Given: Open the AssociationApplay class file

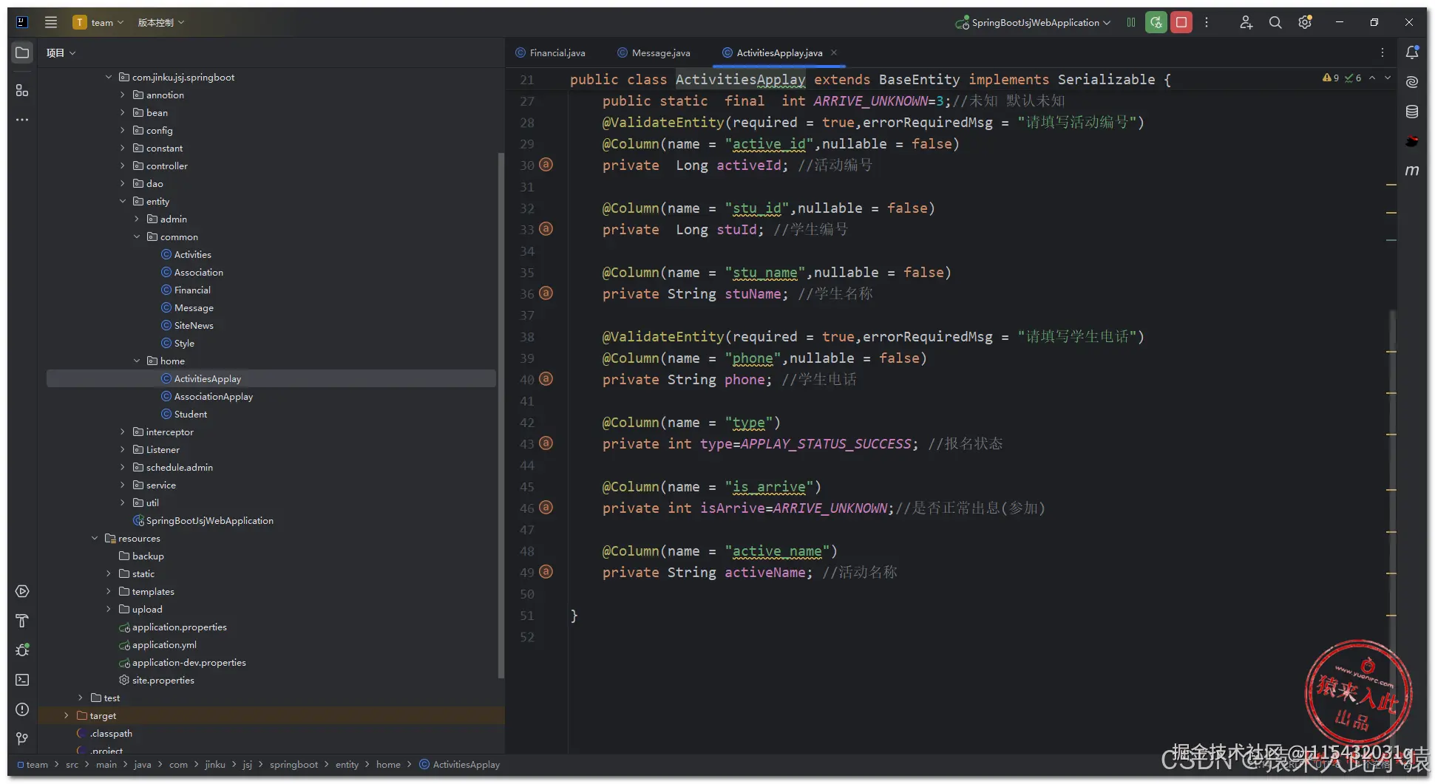Looking at the screenshot, I should (x=213, y=396).
